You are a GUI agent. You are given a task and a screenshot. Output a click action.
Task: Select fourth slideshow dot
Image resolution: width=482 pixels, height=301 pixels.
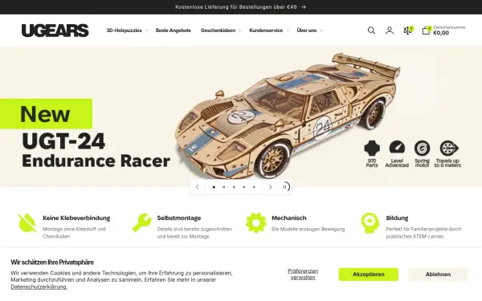point(244,187)
